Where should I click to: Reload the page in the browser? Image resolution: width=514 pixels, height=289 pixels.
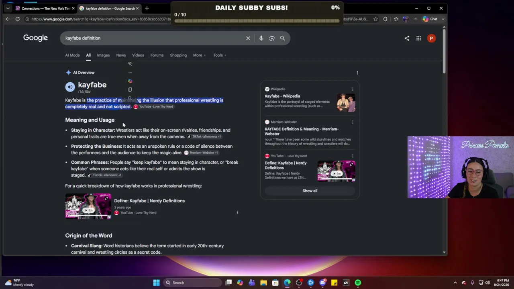pyautogui.click(x=18, y=19)
